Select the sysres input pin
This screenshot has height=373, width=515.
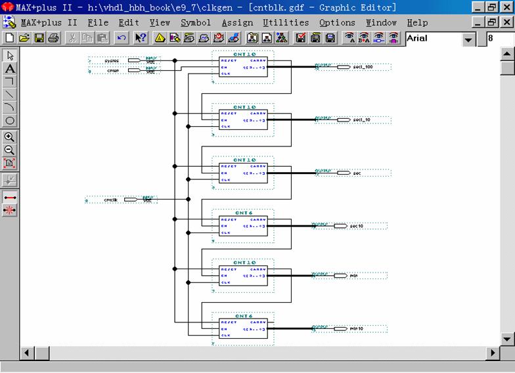click(124, 60)
